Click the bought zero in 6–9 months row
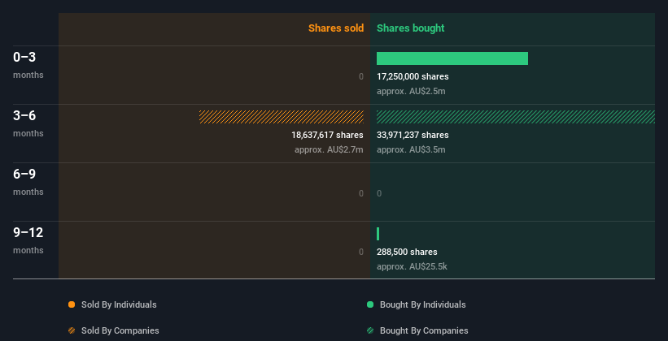 pos(379,193)
